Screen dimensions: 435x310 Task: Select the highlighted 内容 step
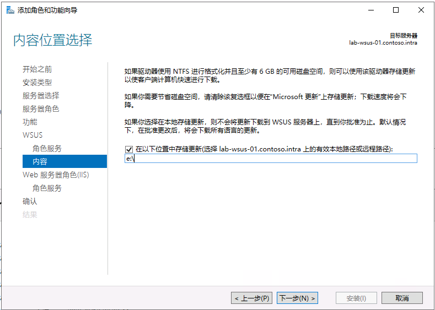point(65,161)
